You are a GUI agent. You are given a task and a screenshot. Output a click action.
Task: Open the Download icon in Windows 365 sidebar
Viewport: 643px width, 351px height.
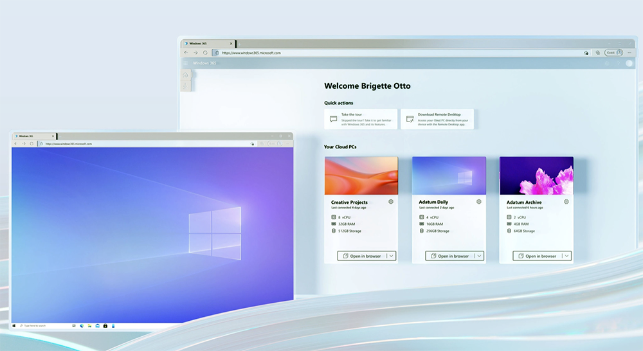click(x=185, y=85)
